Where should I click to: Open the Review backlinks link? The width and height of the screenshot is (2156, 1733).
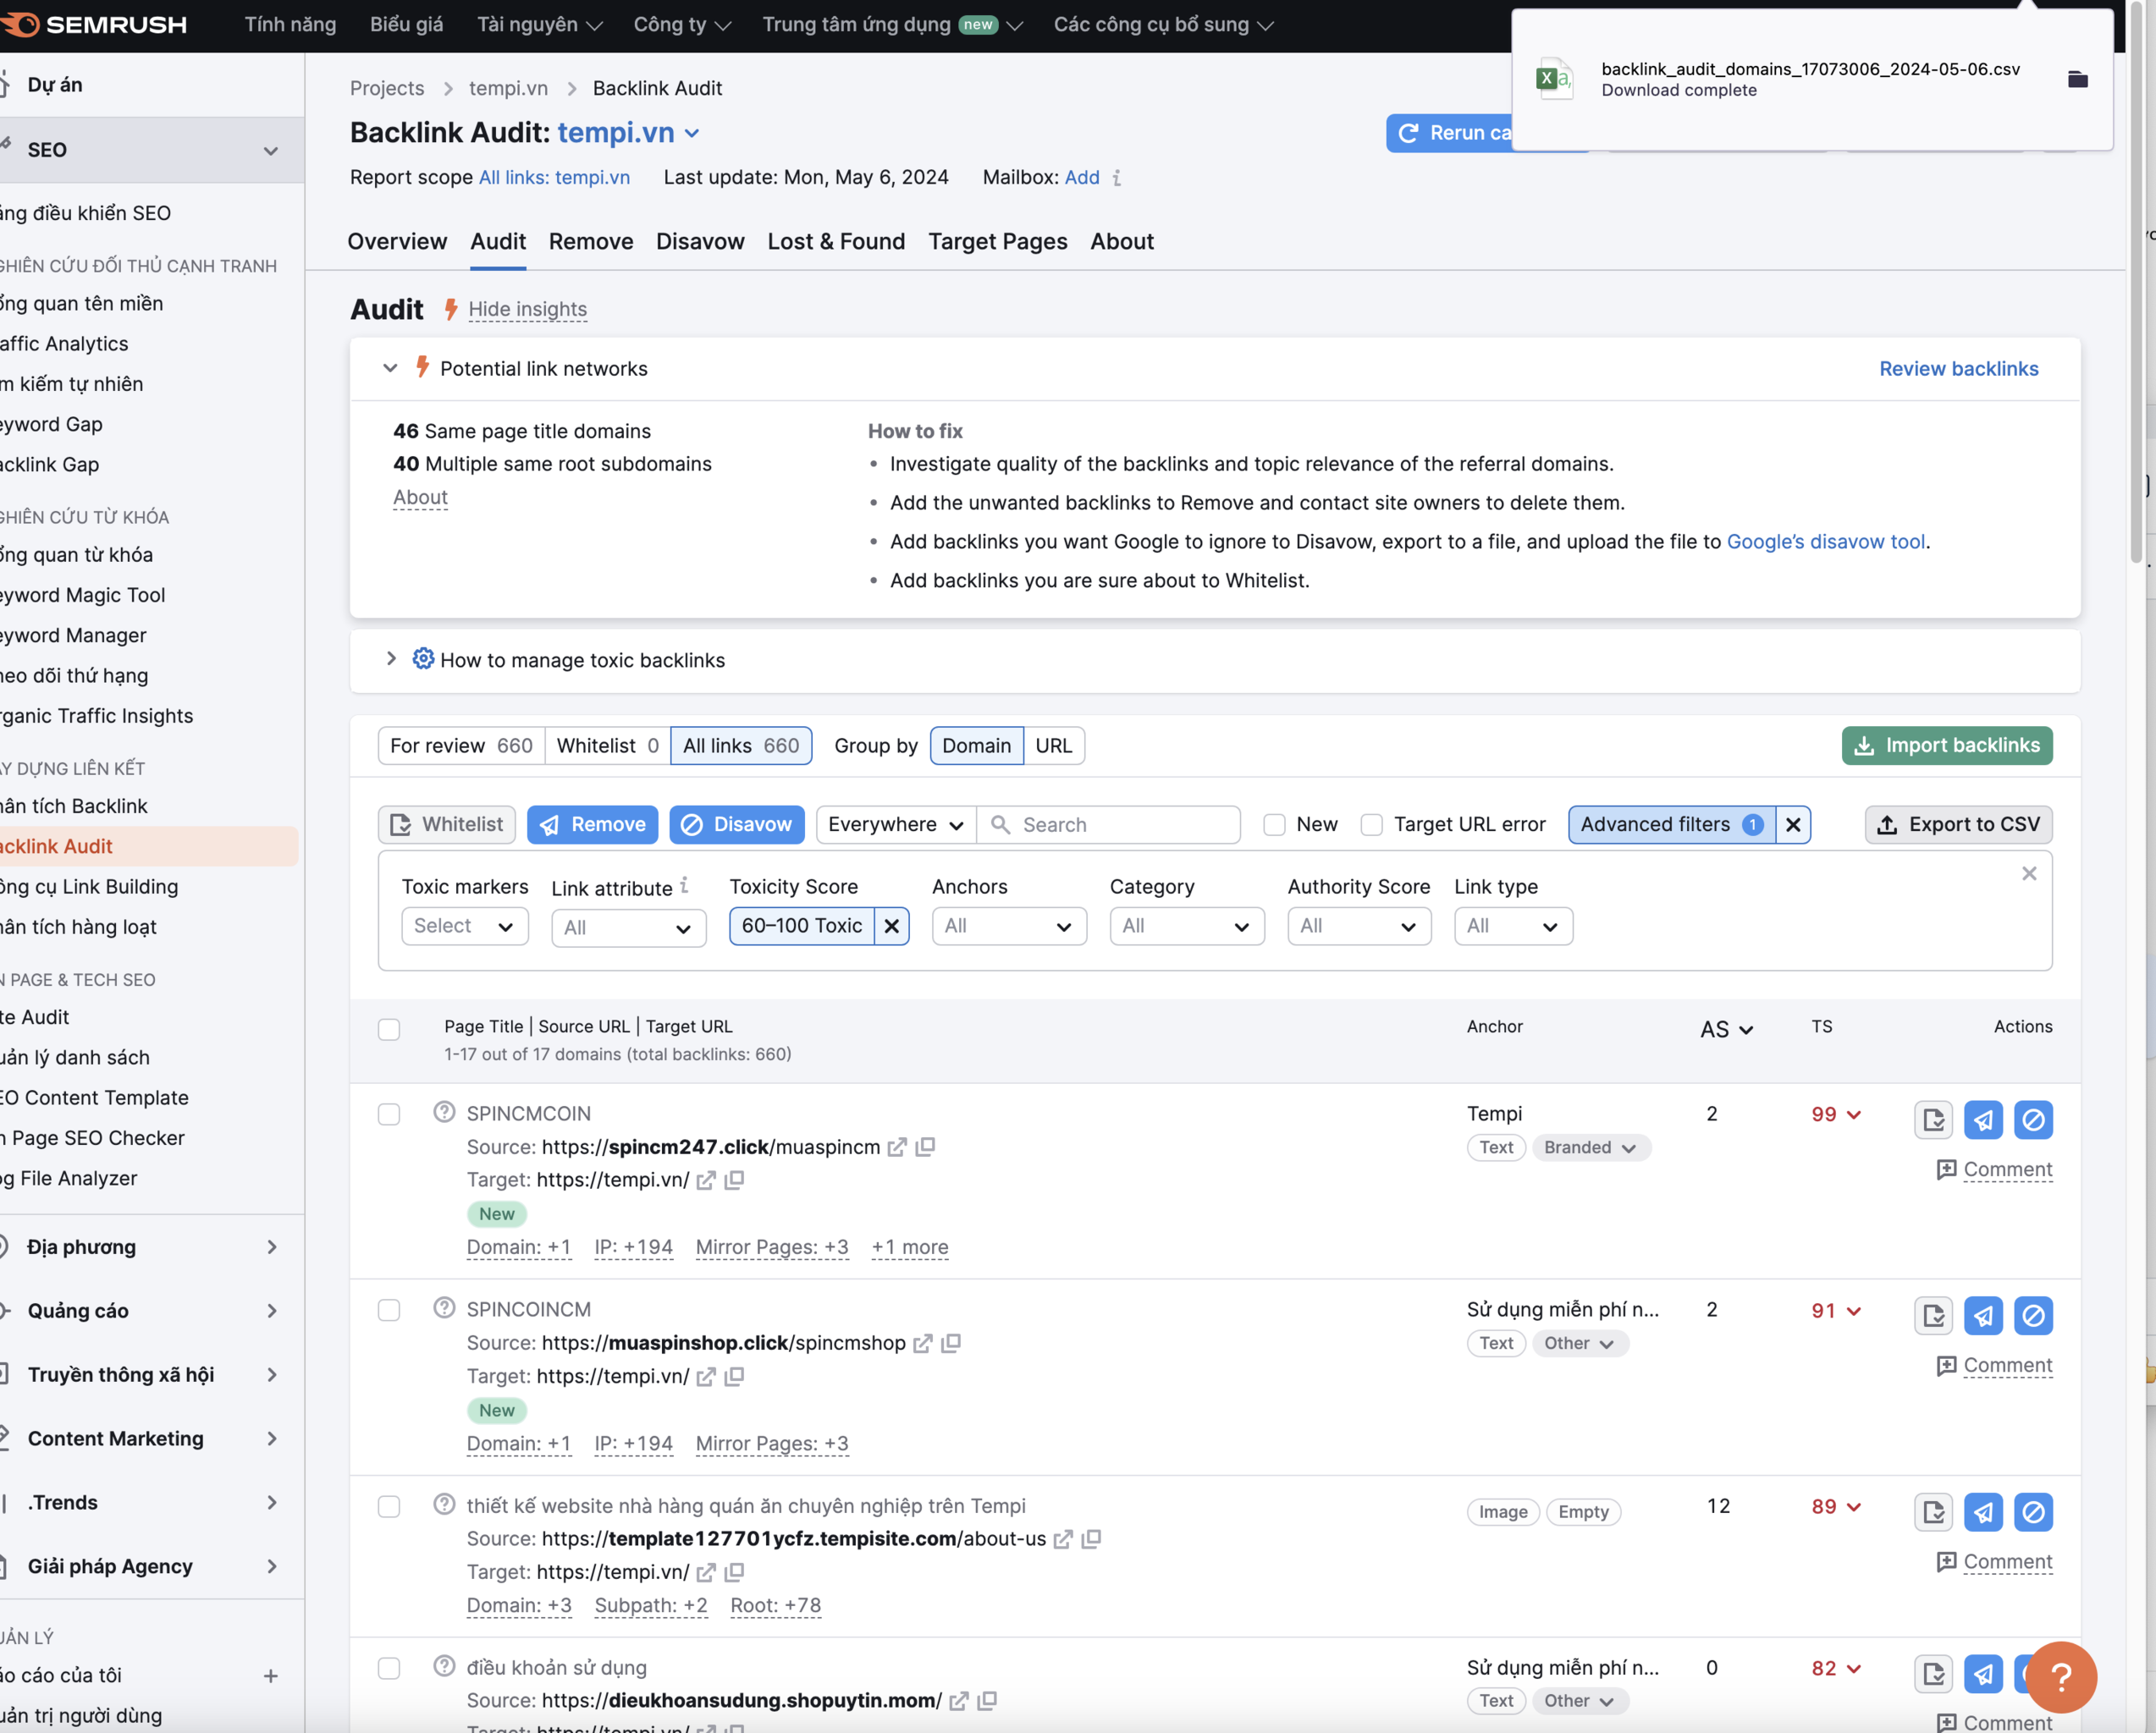point(1958,369)
